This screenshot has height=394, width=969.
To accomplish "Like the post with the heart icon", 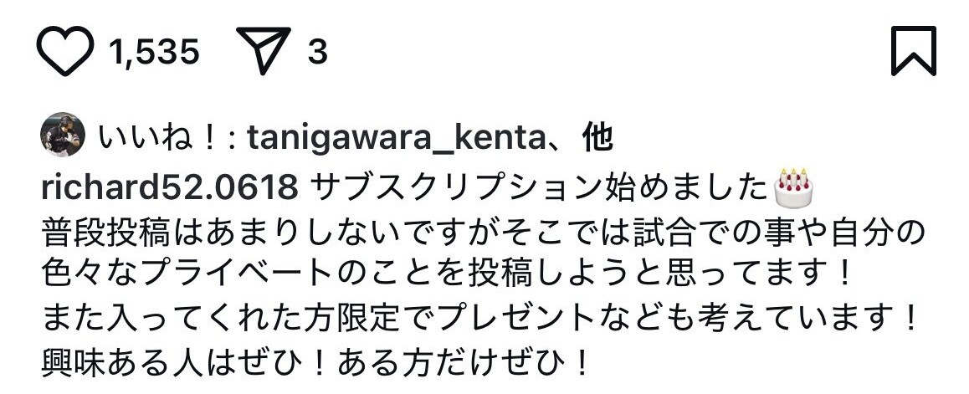I will 65,51.
